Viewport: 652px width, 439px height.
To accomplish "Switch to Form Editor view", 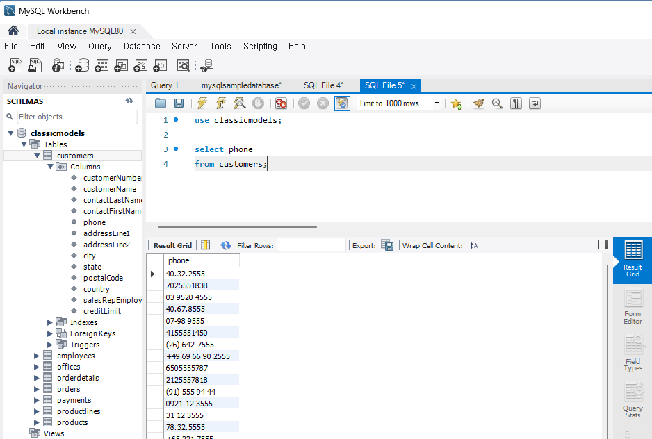I will pos(633,306).
